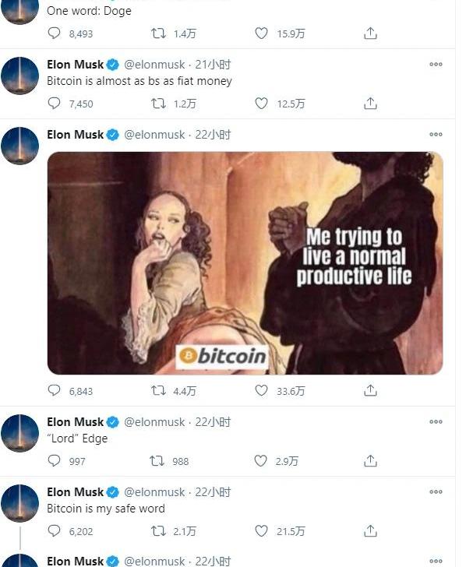Open the bitcoin meme image

[245, 263]
